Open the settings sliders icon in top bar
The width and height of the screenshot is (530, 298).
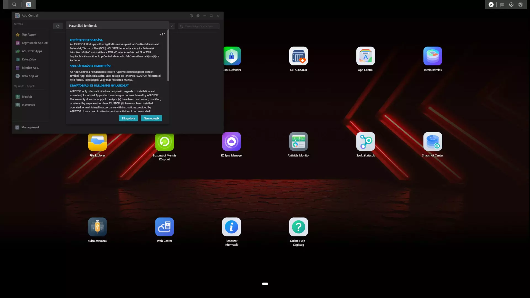(x=521, y=4)
